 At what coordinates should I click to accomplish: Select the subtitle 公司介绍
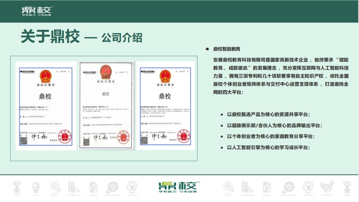122,38
